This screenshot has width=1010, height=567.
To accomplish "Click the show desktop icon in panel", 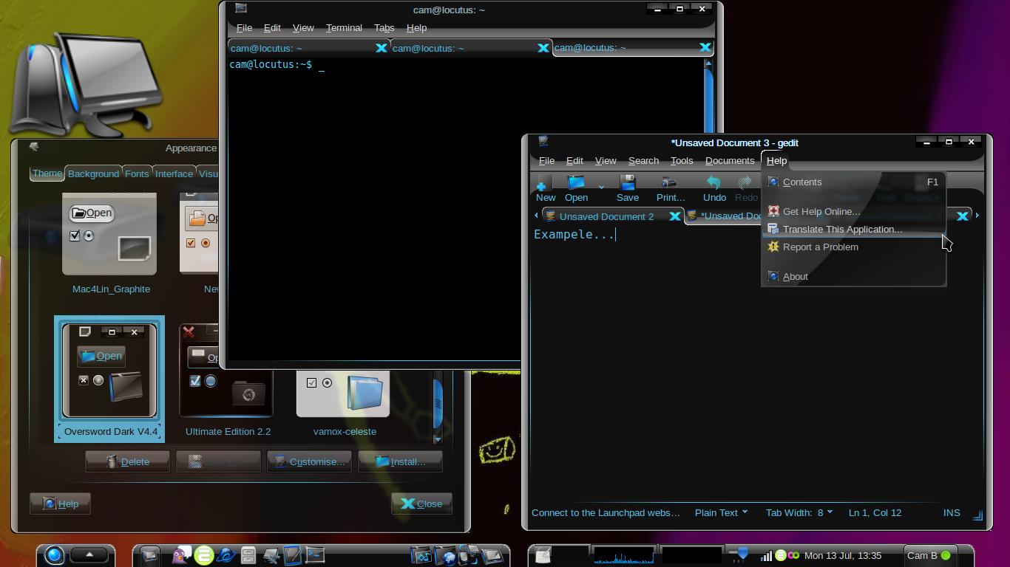I will [150, 555].
